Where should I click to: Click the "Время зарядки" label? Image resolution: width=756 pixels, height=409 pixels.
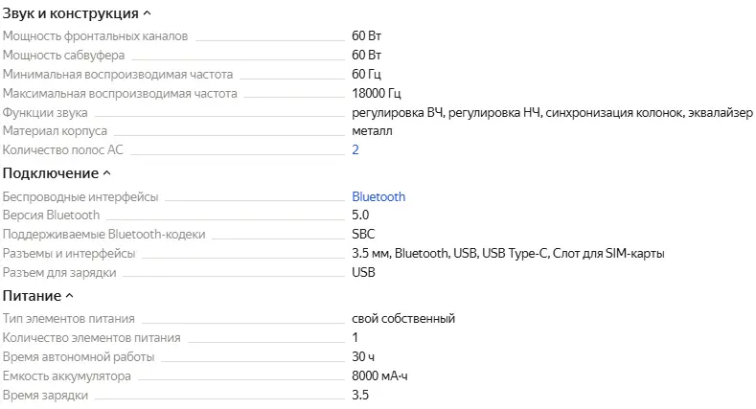pyautogui.click(x=46, y=395)
